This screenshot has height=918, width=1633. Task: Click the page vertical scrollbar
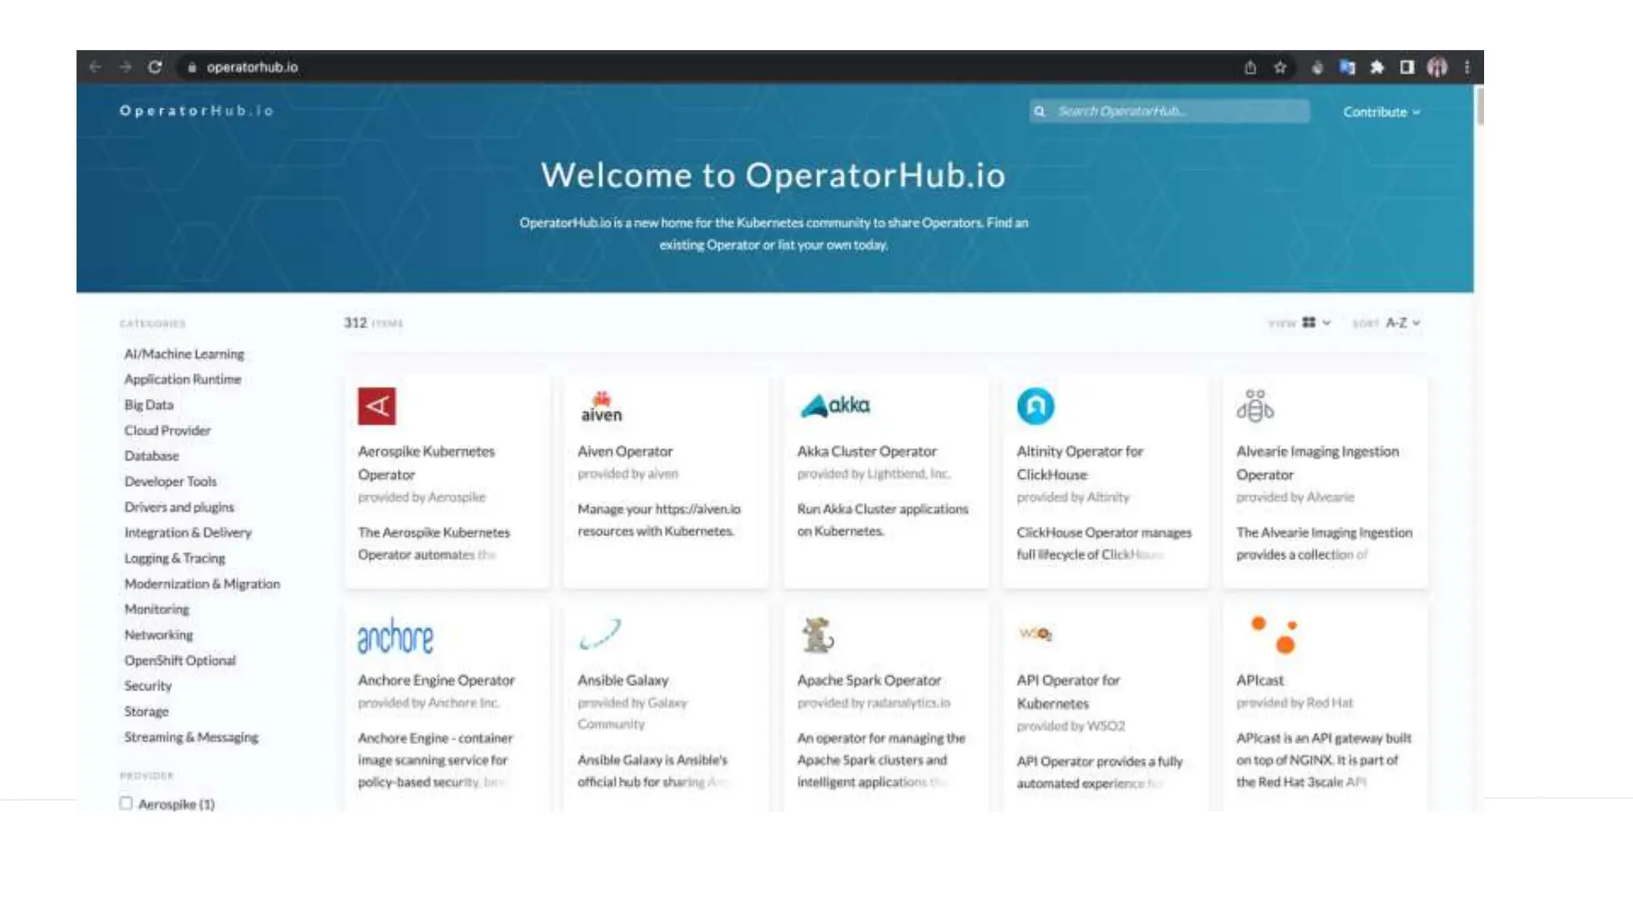click(1479, 107)
